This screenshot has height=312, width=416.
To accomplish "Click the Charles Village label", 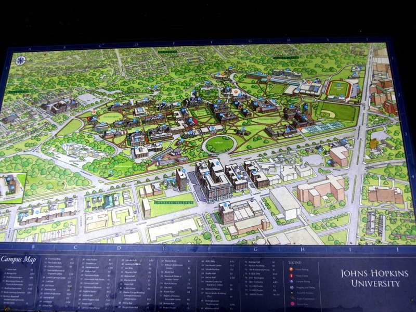I will tap(174, 203).
